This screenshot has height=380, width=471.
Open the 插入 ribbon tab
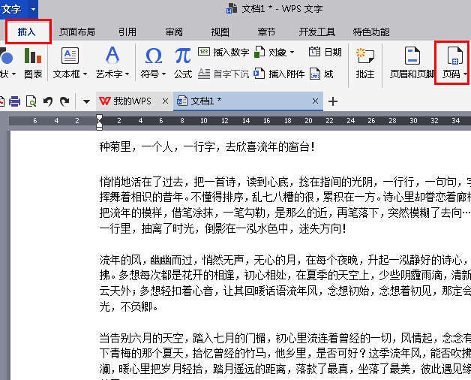tap(27, 32)
